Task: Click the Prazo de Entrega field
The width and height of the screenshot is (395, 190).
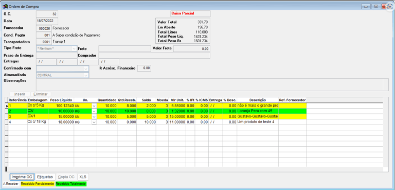Action: (57, 55)
